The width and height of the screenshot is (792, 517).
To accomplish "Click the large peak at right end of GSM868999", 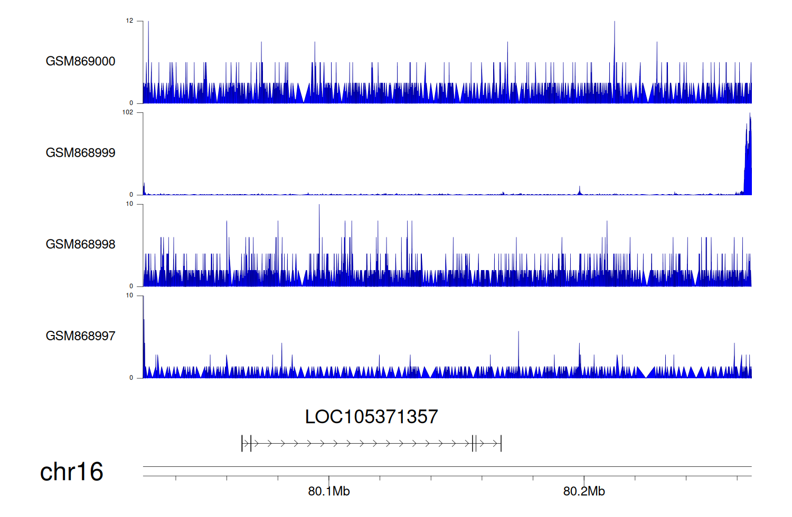I will (x=748, y=158).
